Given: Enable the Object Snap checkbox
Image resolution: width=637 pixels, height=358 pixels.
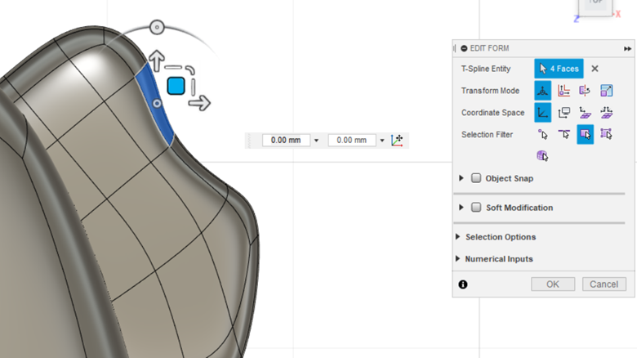Looking at the screenshot, I should point(476,178).
